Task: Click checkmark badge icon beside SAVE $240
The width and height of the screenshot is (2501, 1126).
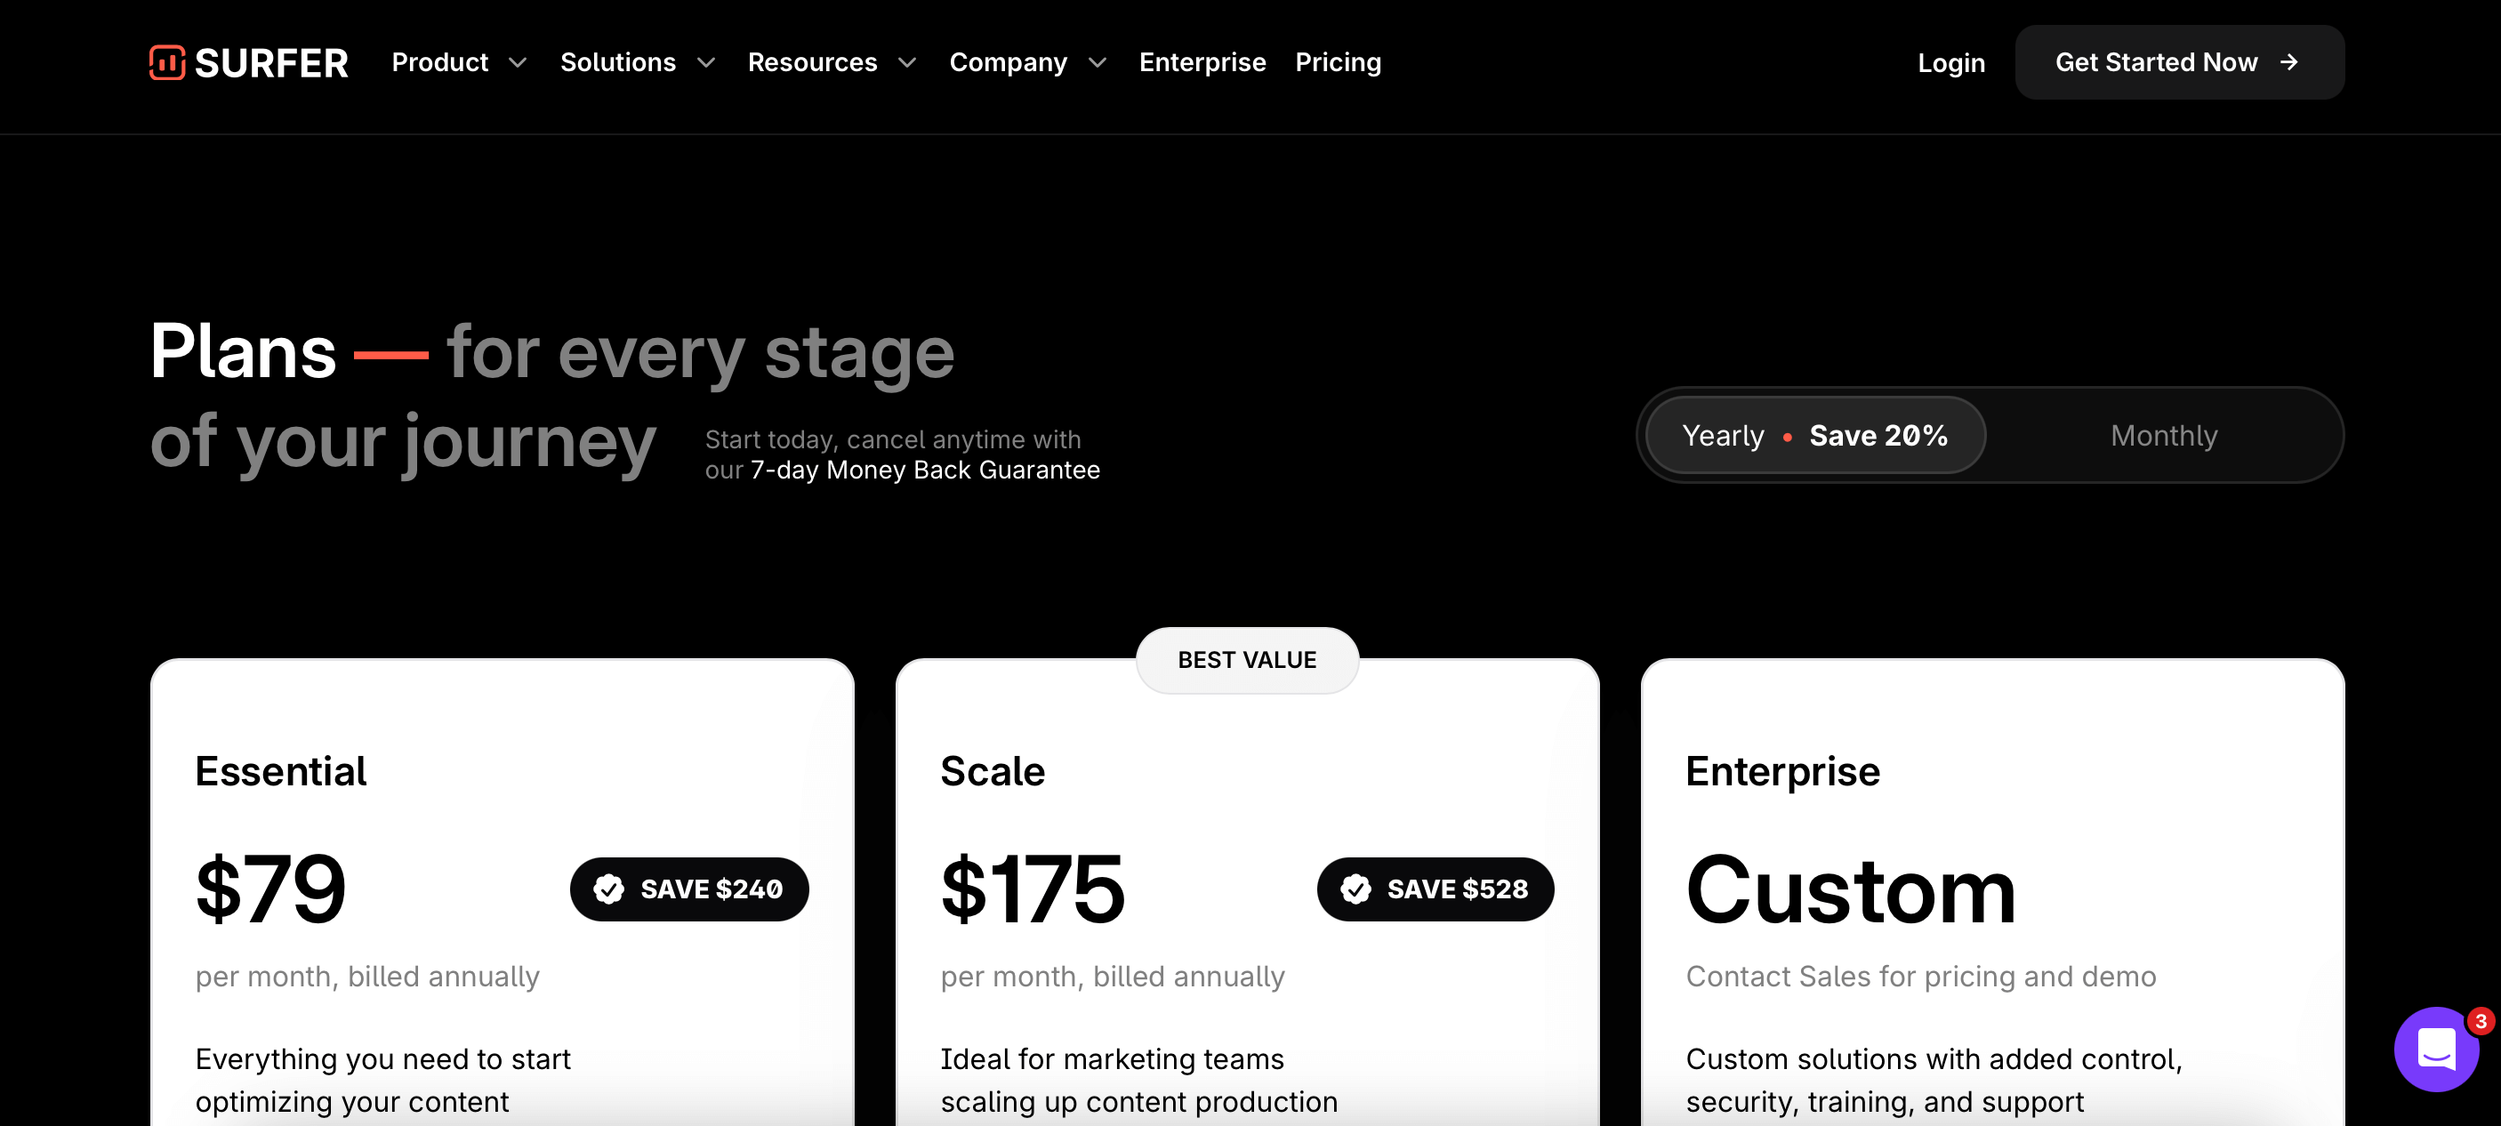Action: click(608, 889)
